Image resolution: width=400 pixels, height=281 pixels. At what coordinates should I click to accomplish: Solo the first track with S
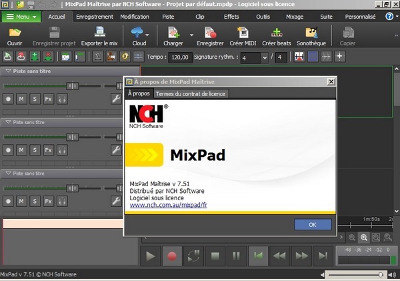point(35,99)
